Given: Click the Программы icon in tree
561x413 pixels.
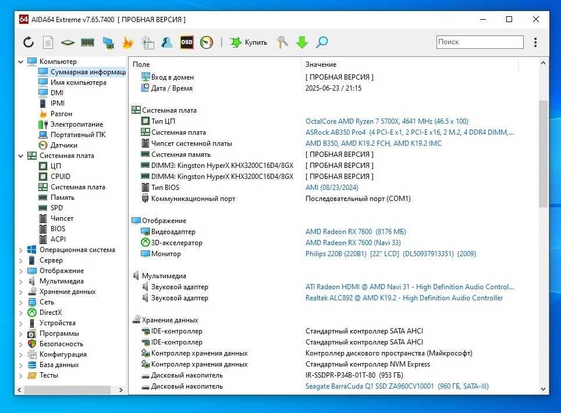Looking at the screenshot, I should pyautogui.click(x=32, y=333).
